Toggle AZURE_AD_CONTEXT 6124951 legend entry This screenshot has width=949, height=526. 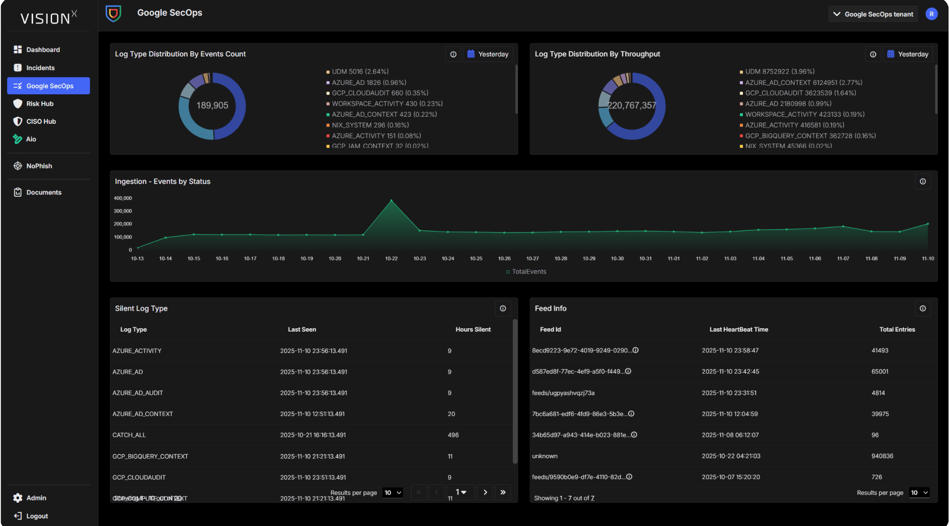801,83
